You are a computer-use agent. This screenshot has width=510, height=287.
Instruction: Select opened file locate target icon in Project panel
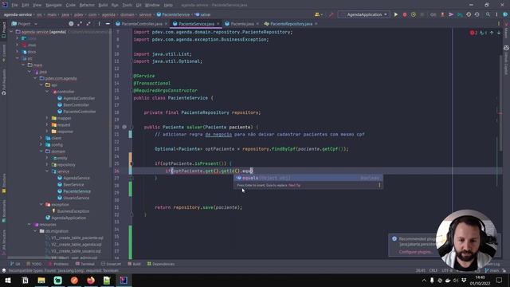tap(71, 24)
